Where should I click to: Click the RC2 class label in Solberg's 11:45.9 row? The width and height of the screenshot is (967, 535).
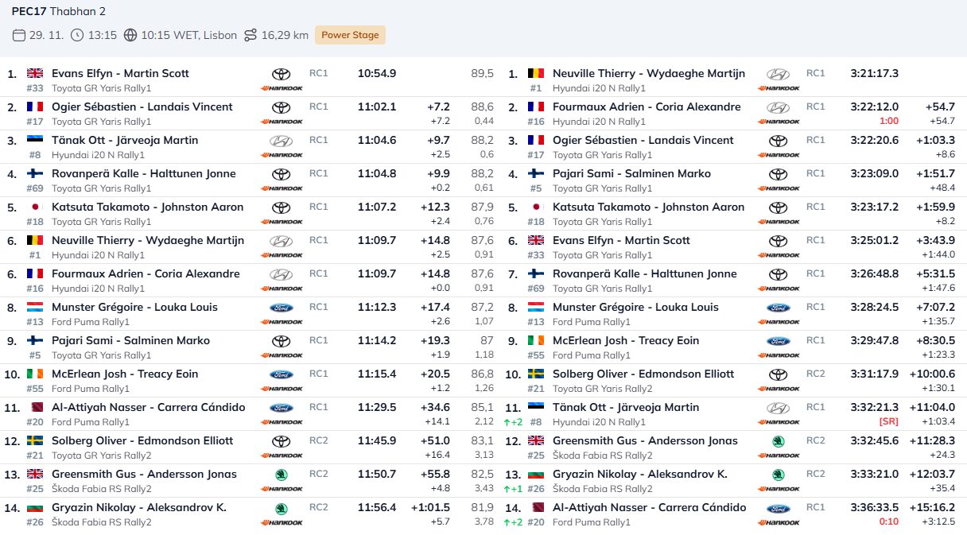tap(318, 440)
